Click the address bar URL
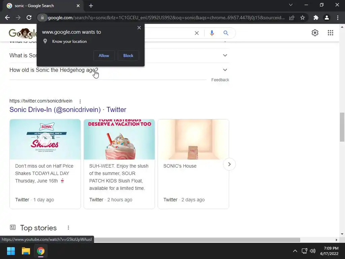 tap(166, 18)
